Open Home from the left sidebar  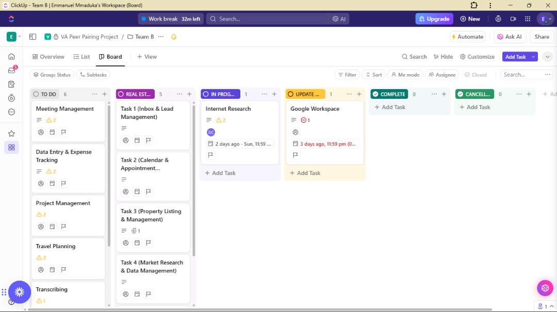(x=11, y=57)
